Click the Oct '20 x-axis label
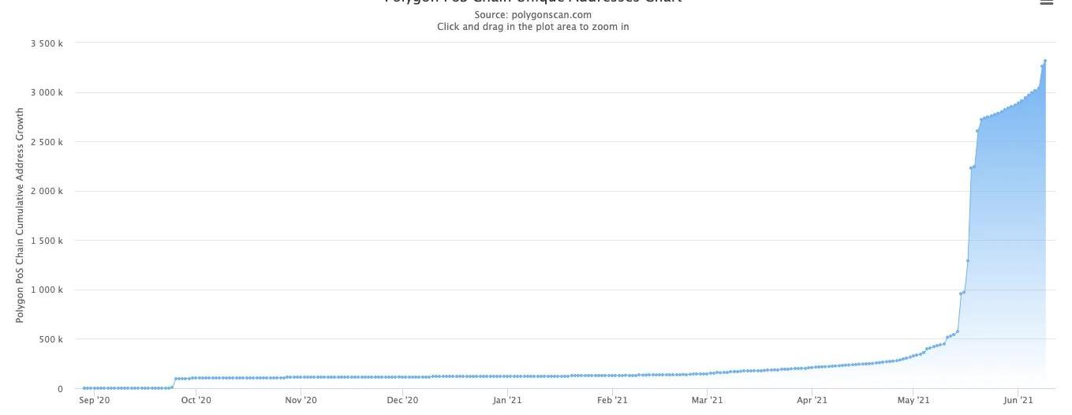The height and width of the screenshot is (415, 1072). 196,400
